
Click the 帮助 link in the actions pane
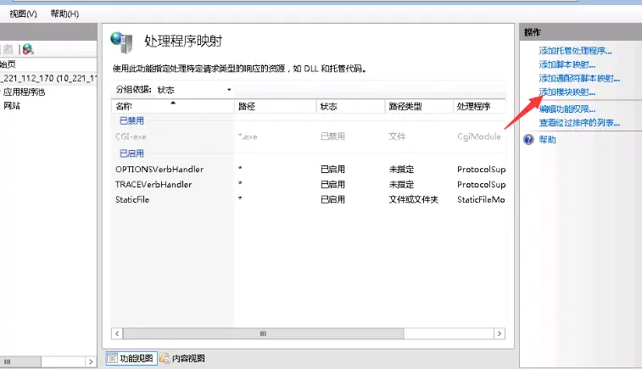click(x=547, y=140)
